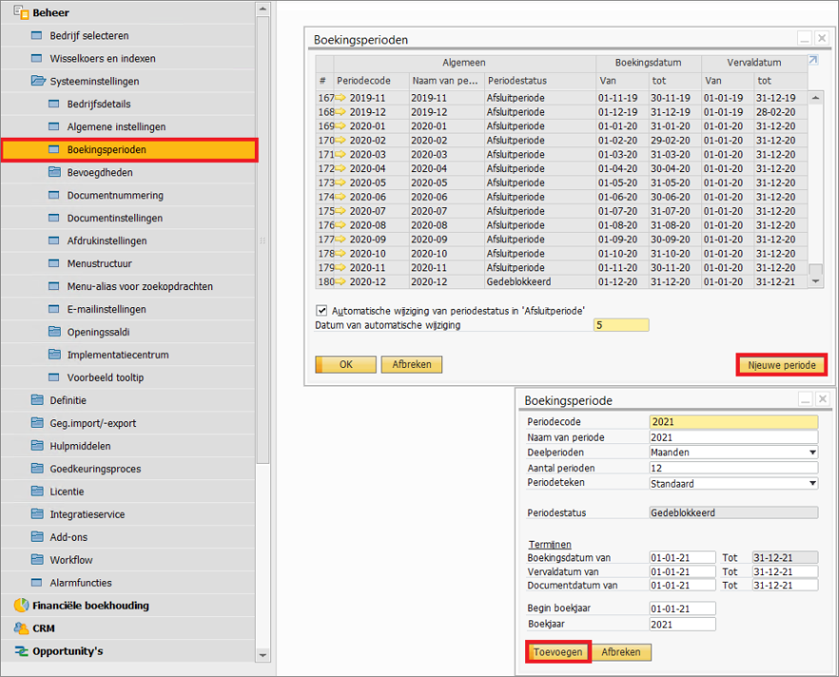The image size is (839, 677).
Task: Click the Workflow folder icon
Action: 37,560
